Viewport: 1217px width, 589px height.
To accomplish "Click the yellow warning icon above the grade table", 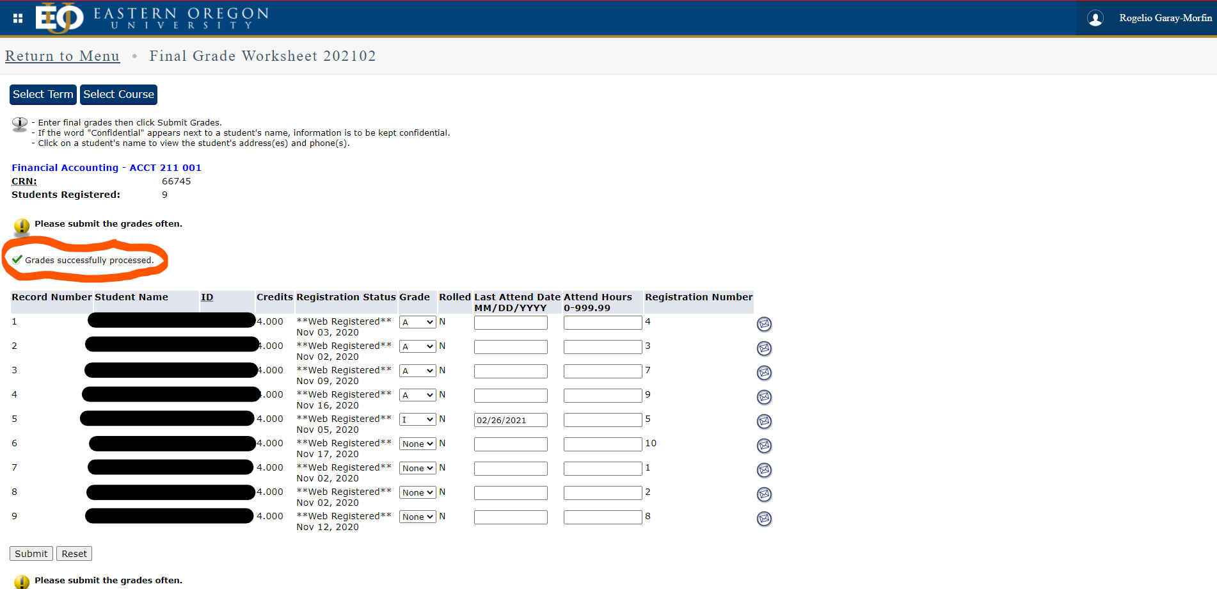I will [21, 227].
